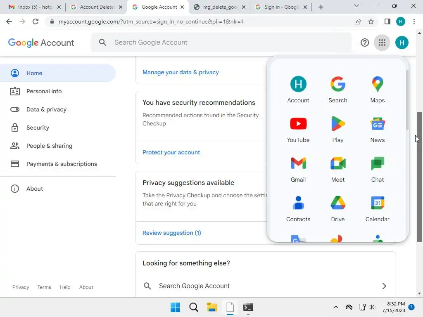Click the main page vertical scrollbar
This screenshot has width=423, height=317.
(x=419, y=177)
